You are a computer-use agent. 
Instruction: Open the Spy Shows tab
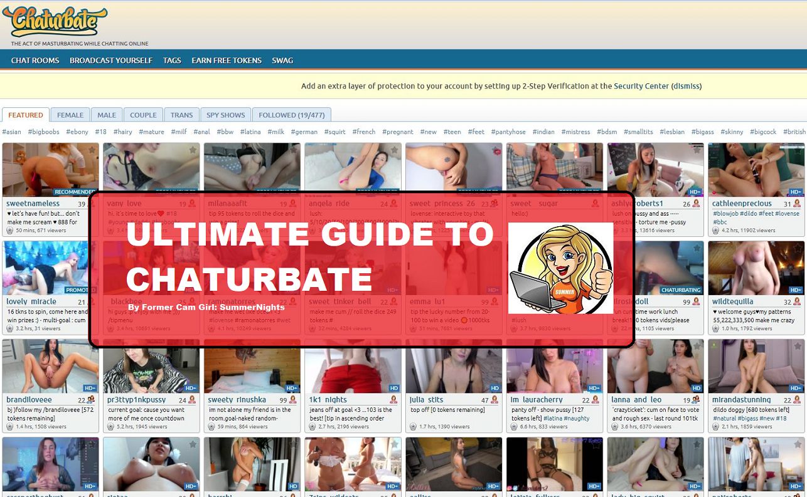coord(226,115)
